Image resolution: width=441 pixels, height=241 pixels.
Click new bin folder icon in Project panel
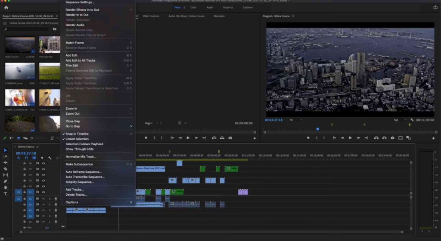pos(55,29)
